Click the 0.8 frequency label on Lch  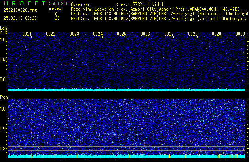[x=3, y=79]
